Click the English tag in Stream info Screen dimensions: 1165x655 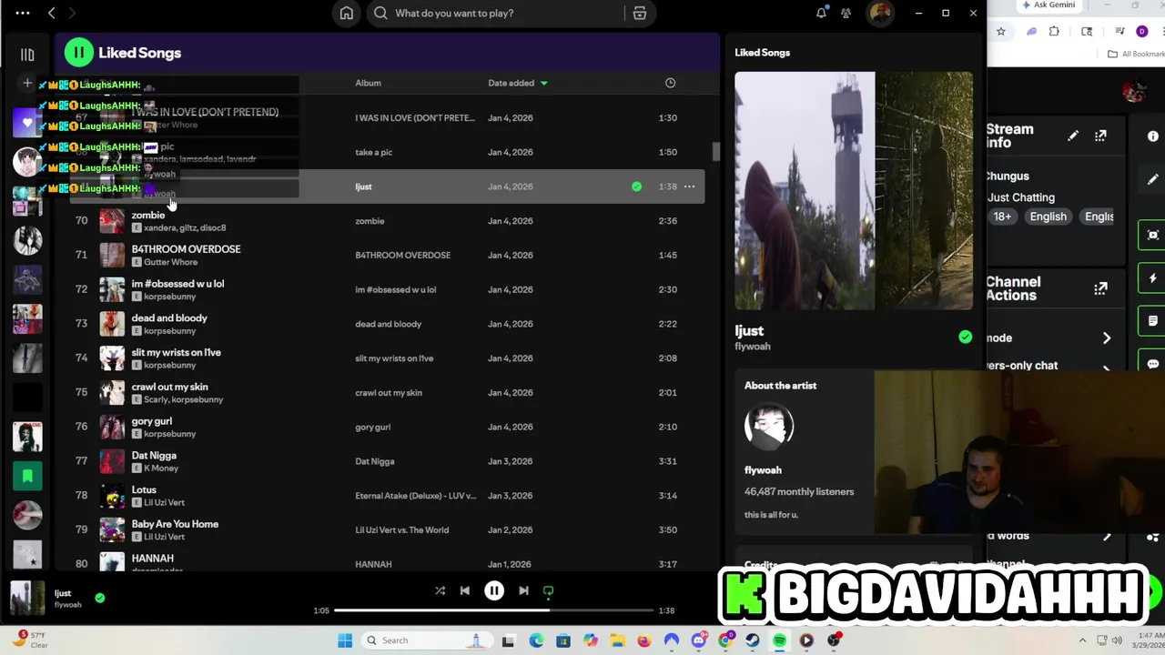pyautogui.click(x=1048, y=217)
